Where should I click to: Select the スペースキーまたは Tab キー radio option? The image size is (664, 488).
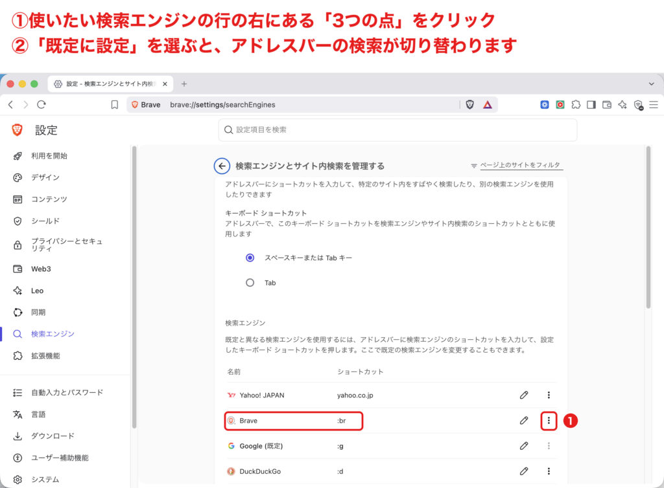pos(250,258)
